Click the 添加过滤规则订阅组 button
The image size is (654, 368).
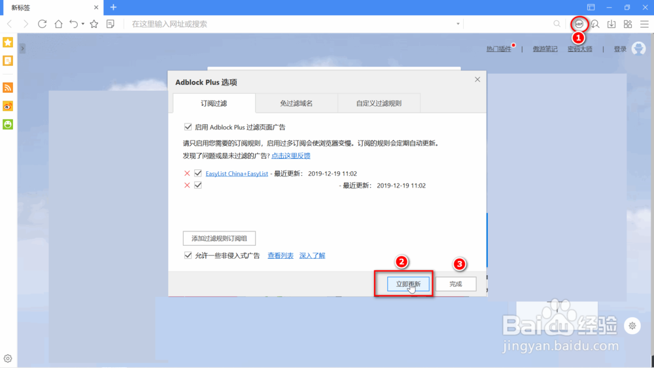[x=219, y=239]
